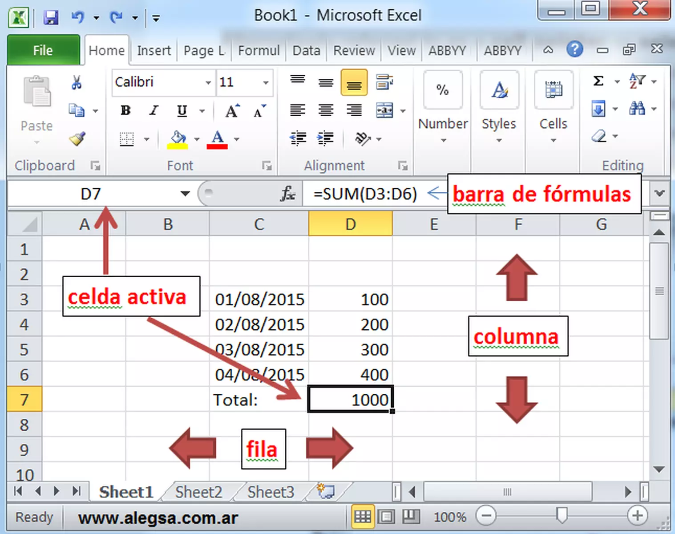Image resolution: width=675 pixels, height=534 pixels.
Task: Click the Italic formatting icon
Action: (153, 111)
